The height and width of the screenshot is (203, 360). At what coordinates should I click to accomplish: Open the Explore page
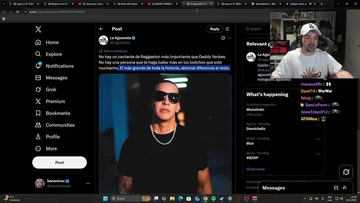pos(48,54)
